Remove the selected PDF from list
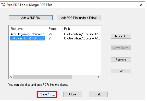The height and width of the screenshot is (101, 147). 121,60
